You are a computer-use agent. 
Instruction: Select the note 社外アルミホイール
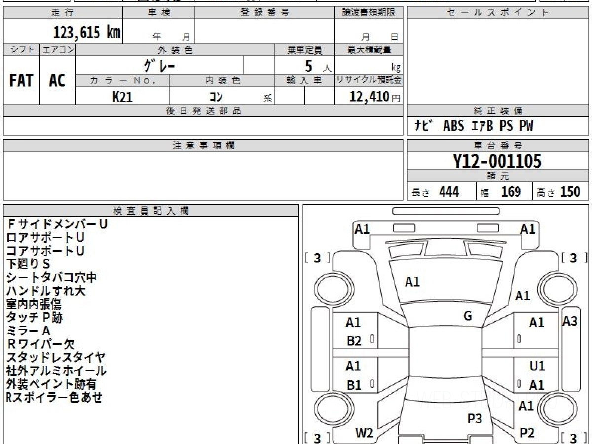(x=56, y=370)
